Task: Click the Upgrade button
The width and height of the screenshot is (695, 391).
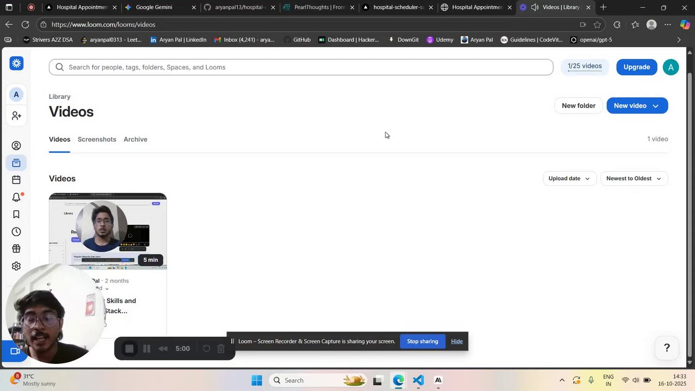Action: click(x=636, y=67)
